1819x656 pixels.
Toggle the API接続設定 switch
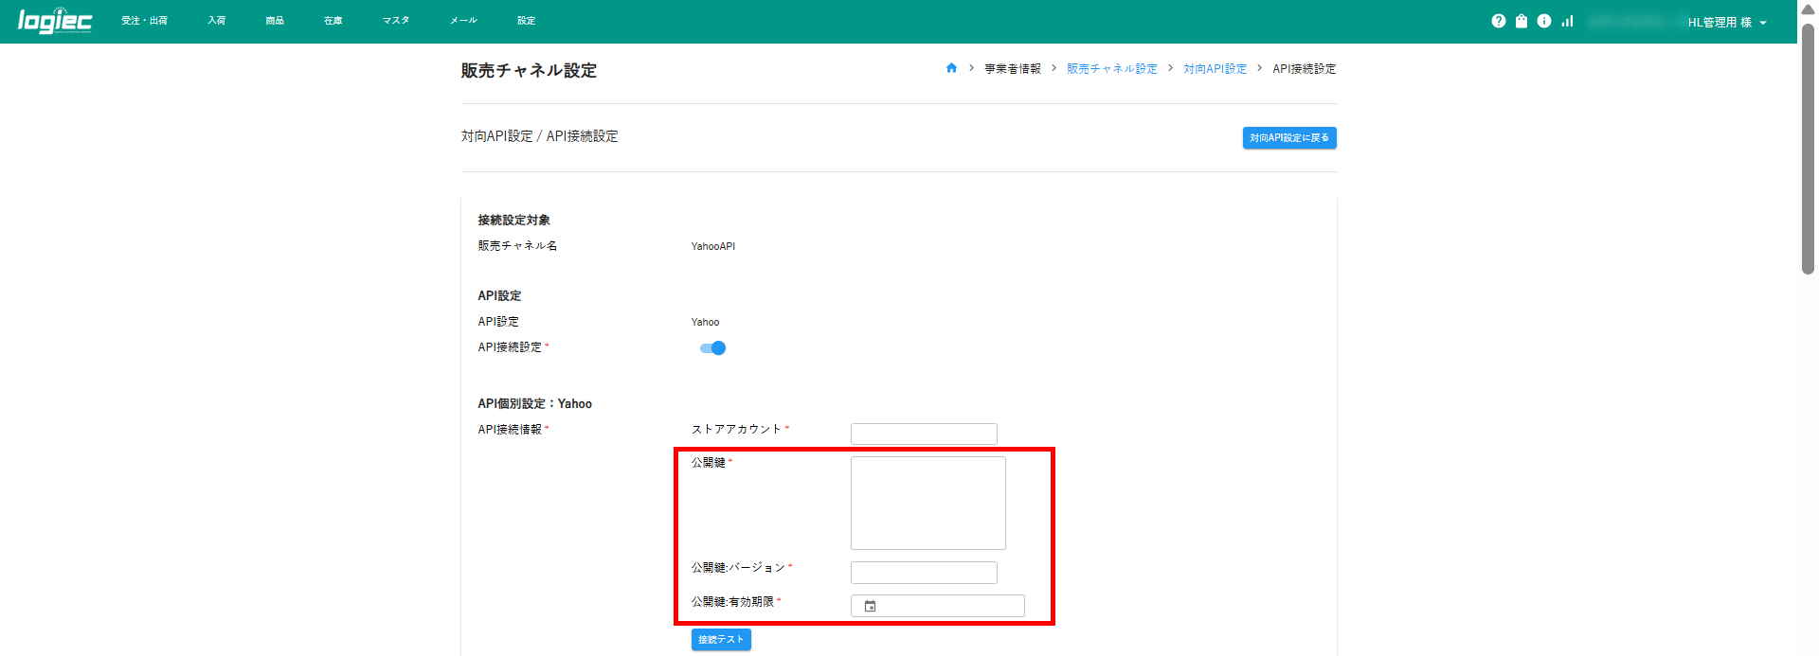(712, 348)
